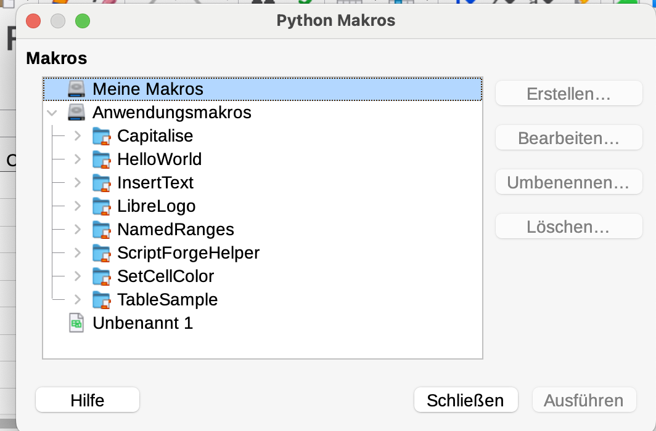
Task: Expand the TableSample library
Action: (x=78, y=299)
